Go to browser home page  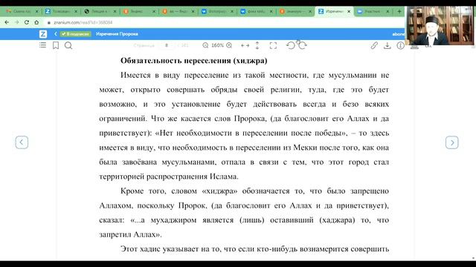[36, 22]
